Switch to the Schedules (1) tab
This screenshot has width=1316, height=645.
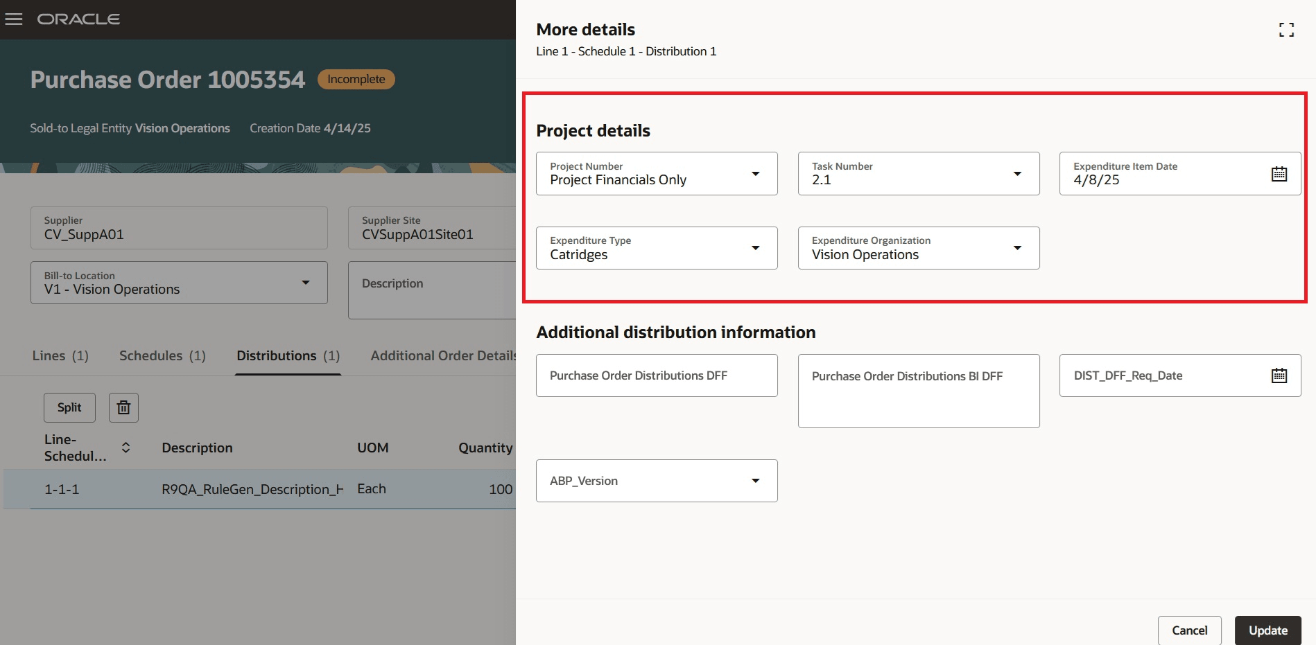click(x=162, y=355)
